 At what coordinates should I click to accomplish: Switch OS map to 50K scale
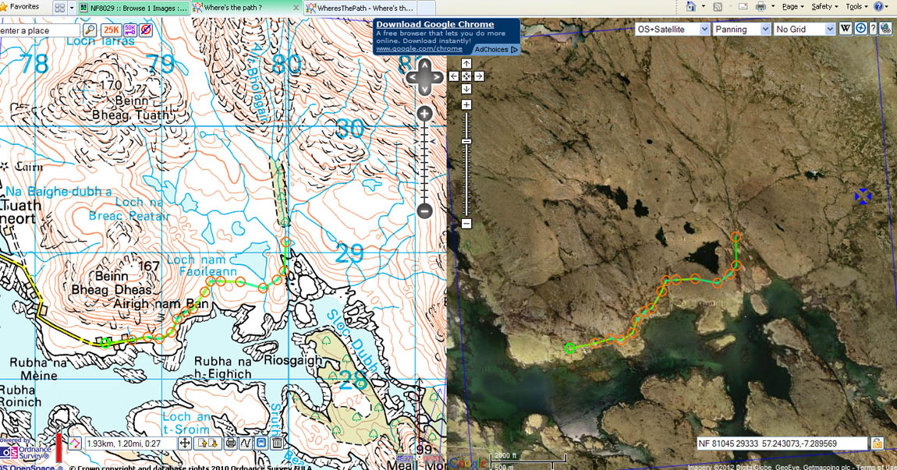coord(129,30)
